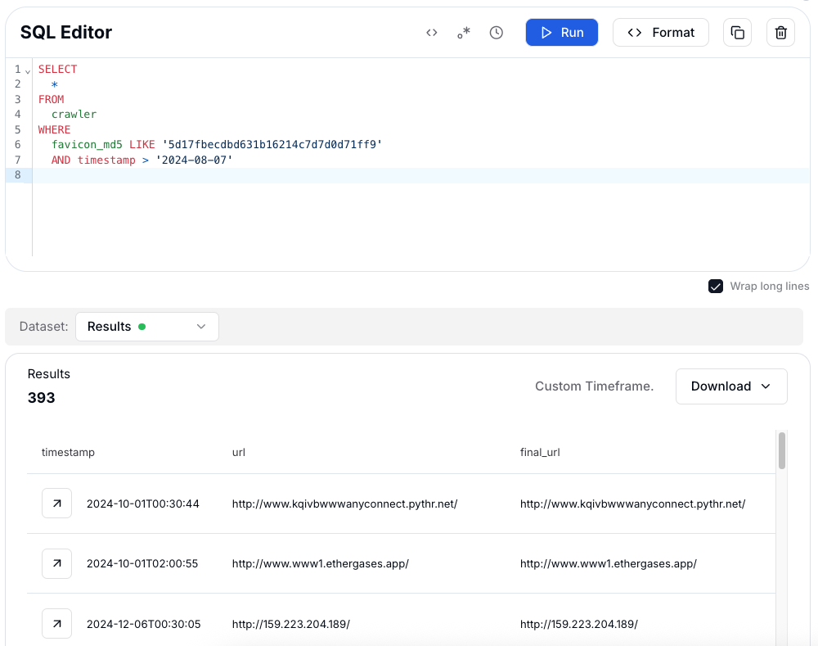Copy the query with copy icon
This screenshot has width=818, height=646.
tap(737, 33)
